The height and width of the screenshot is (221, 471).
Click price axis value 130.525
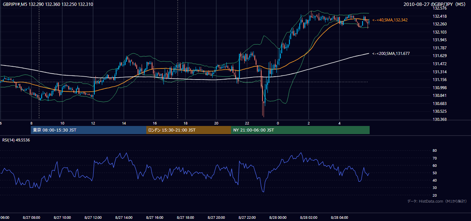[x=439, y=111]
